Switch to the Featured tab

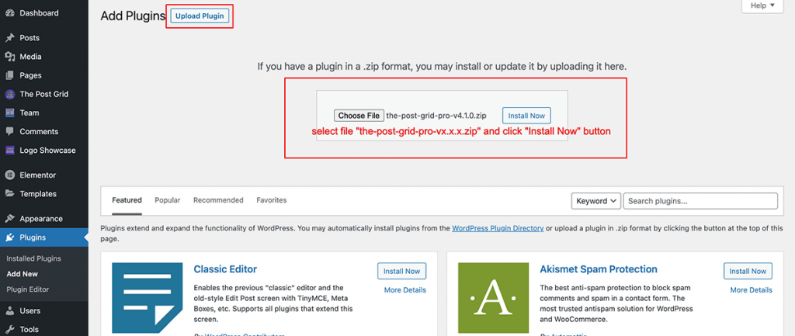coord(127,201)
